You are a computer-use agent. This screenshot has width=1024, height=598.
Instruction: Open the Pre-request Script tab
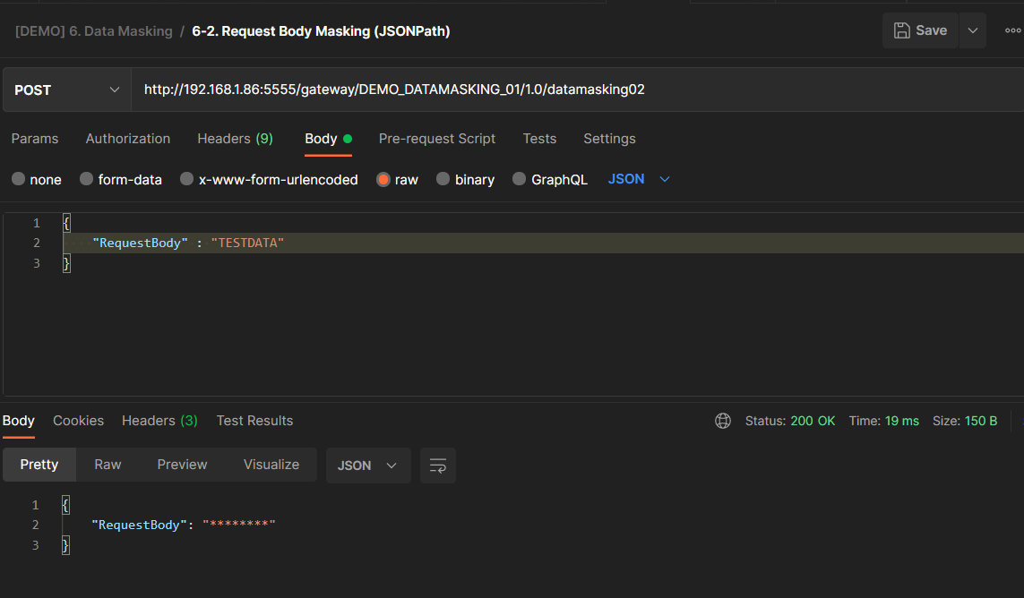pos(436,139)
